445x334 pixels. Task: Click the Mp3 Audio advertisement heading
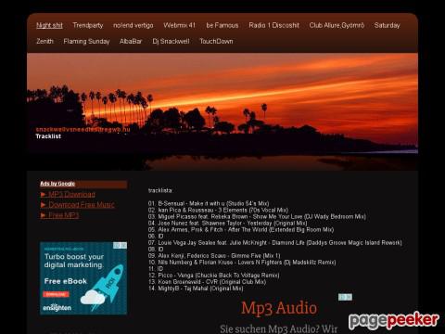click(279, 308)
